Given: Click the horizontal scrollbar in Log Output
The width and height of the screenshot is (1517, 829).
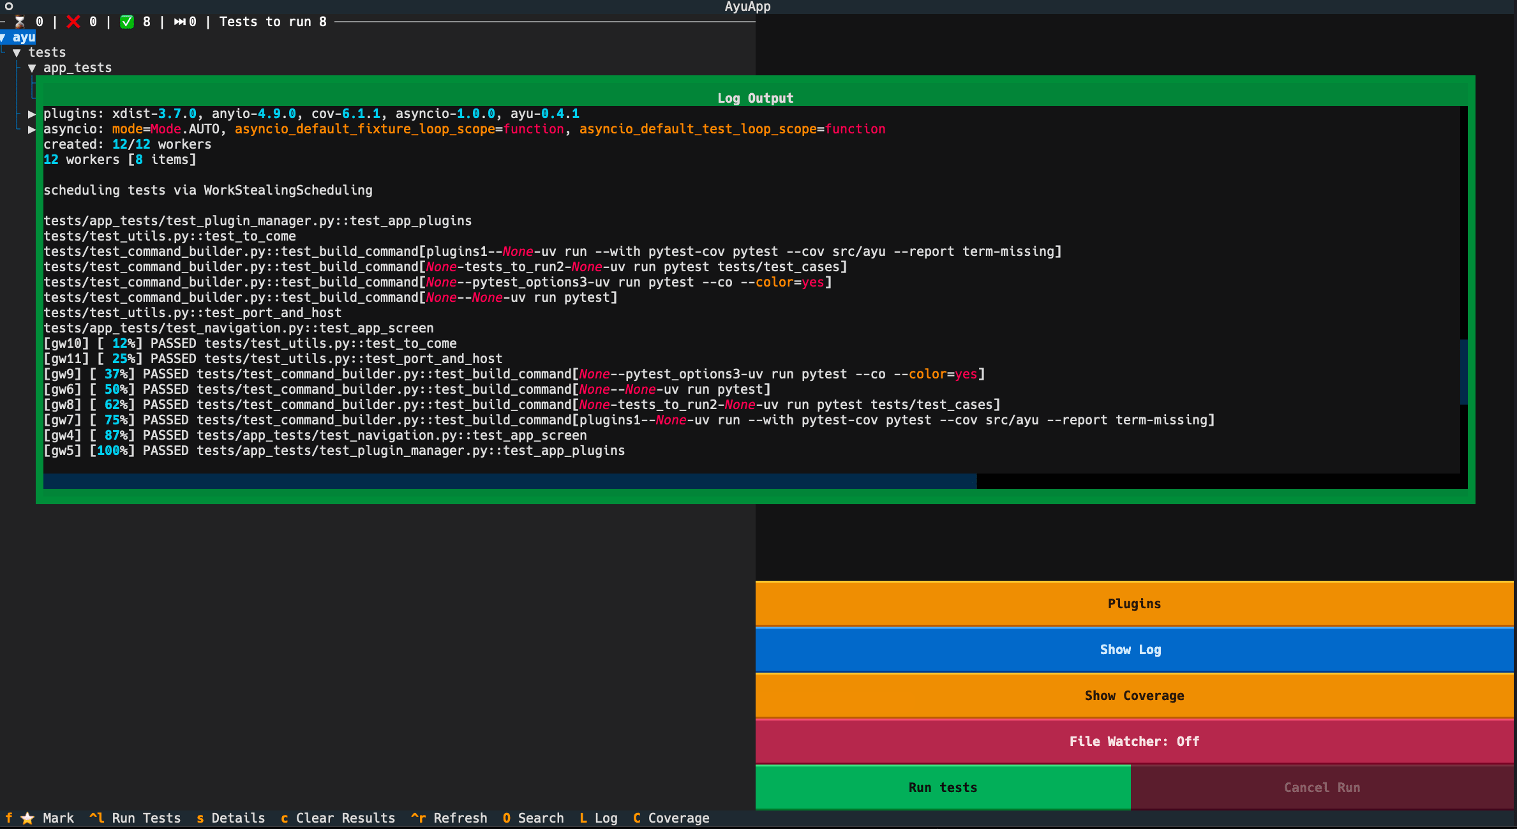Looking at the screenshot, I should click(509, 481).
